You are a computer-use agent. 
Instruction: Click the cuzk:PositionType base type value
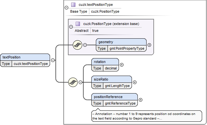click(105, 11)
